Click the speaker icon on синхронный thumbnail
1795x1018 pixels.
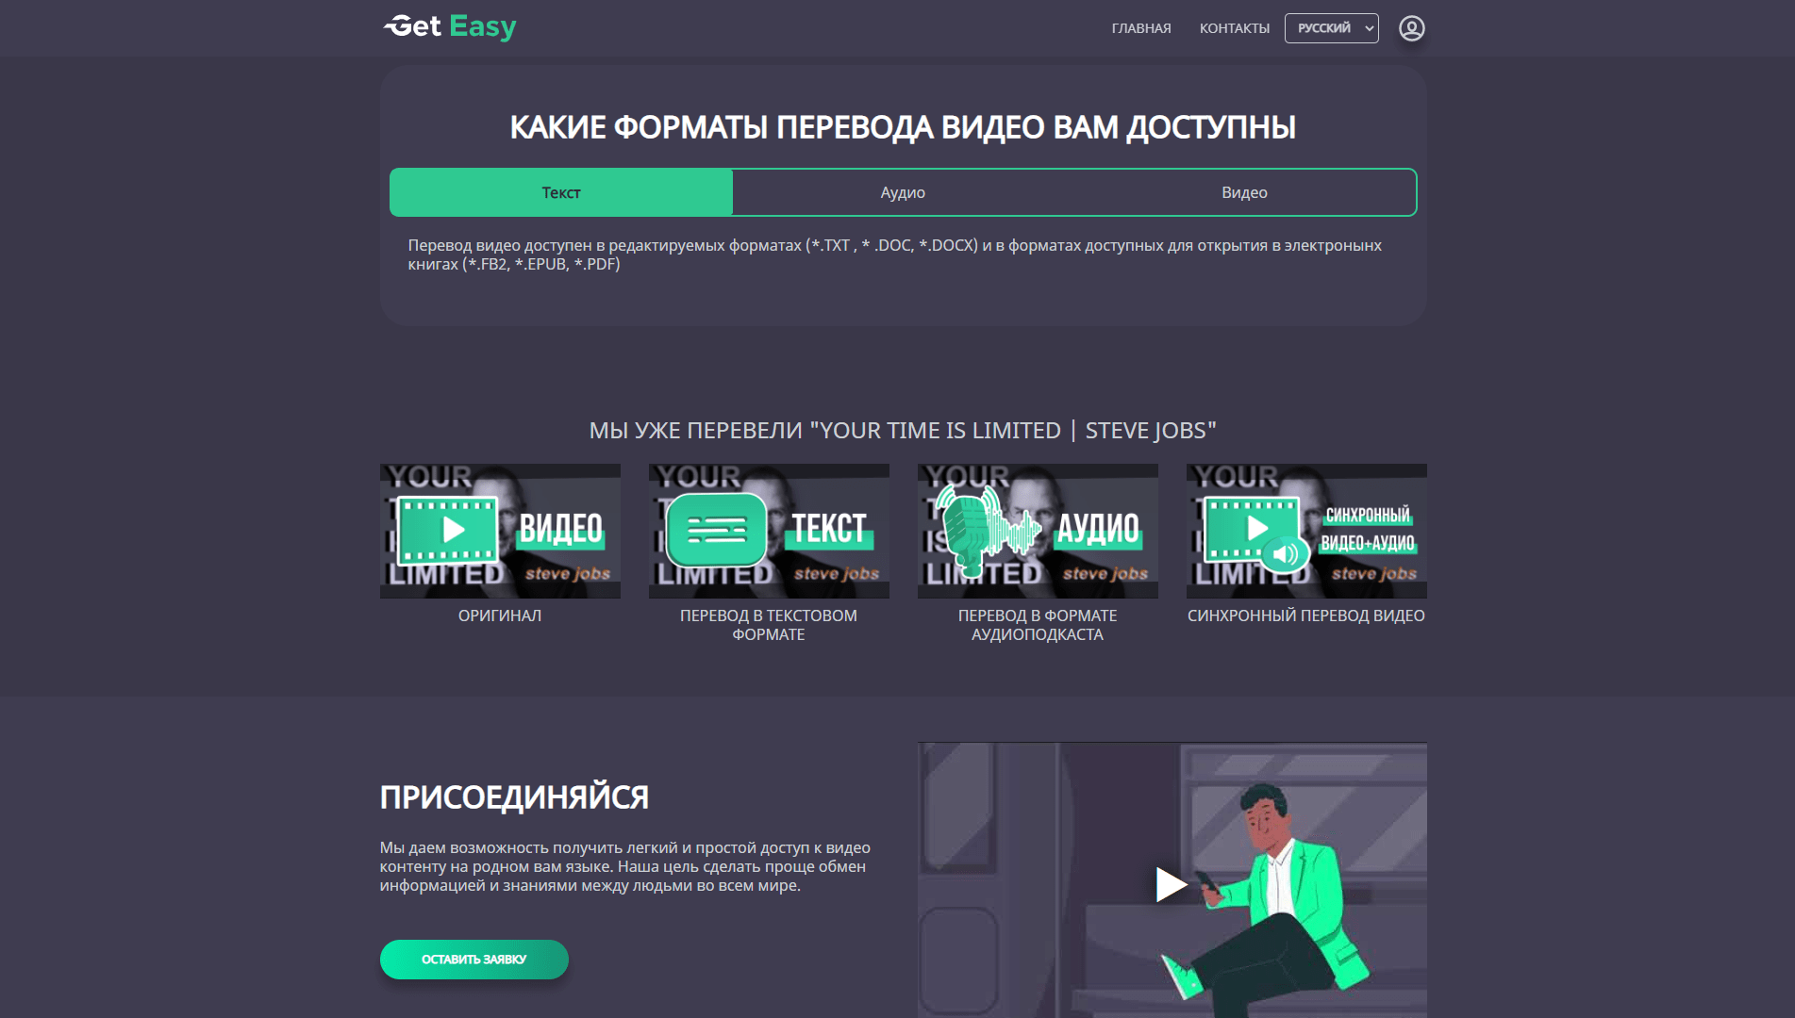(1284, 554)
